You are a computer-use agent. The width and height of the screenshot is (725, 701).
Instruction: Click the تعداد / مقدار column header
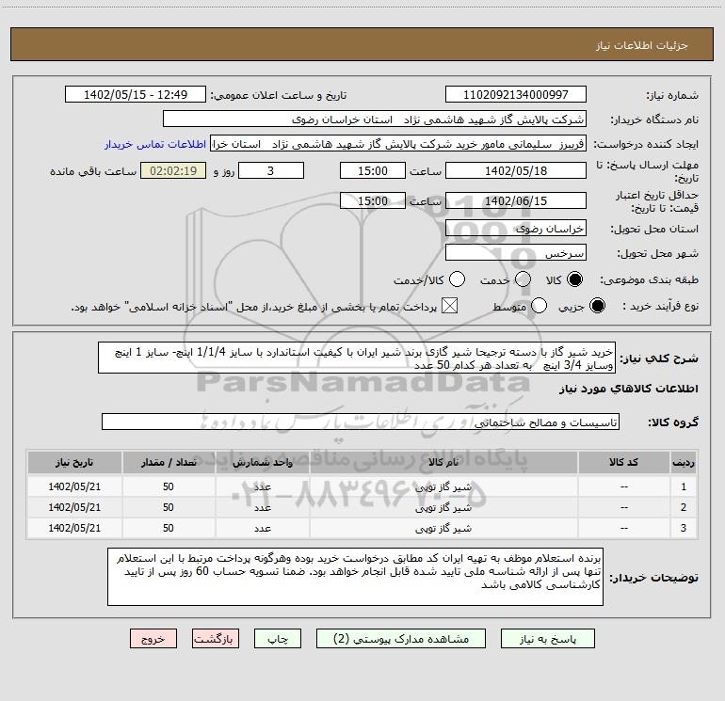169,462
